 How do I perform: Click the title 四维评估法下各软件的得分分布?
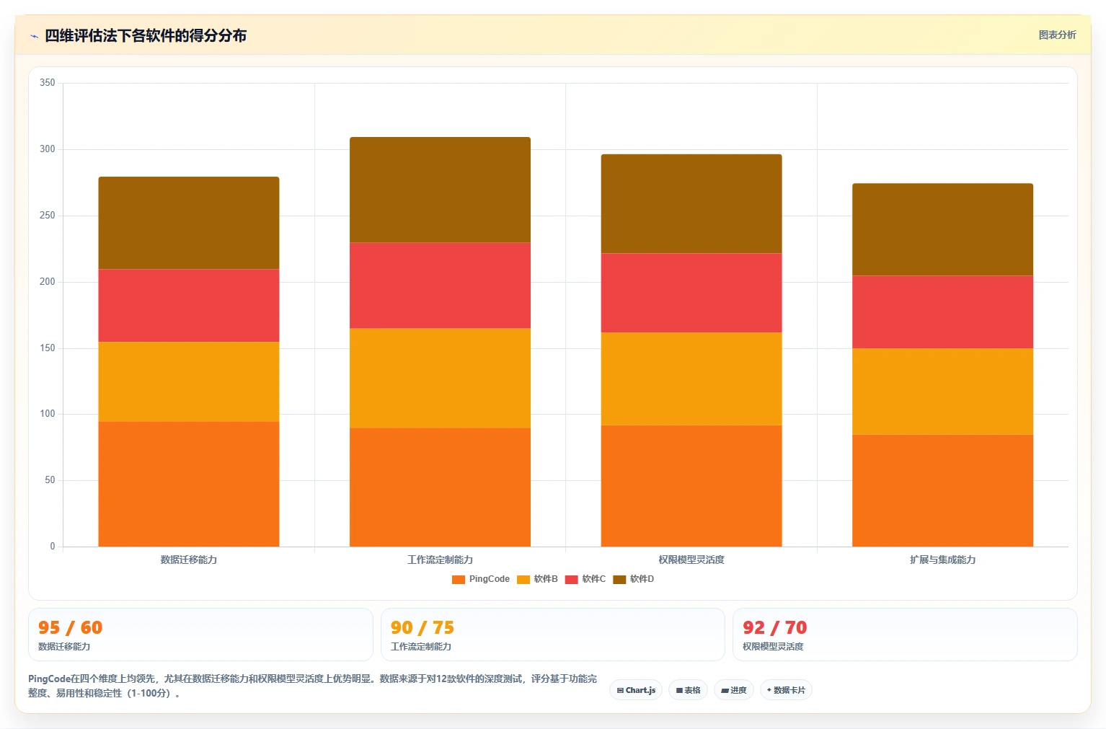146,36
